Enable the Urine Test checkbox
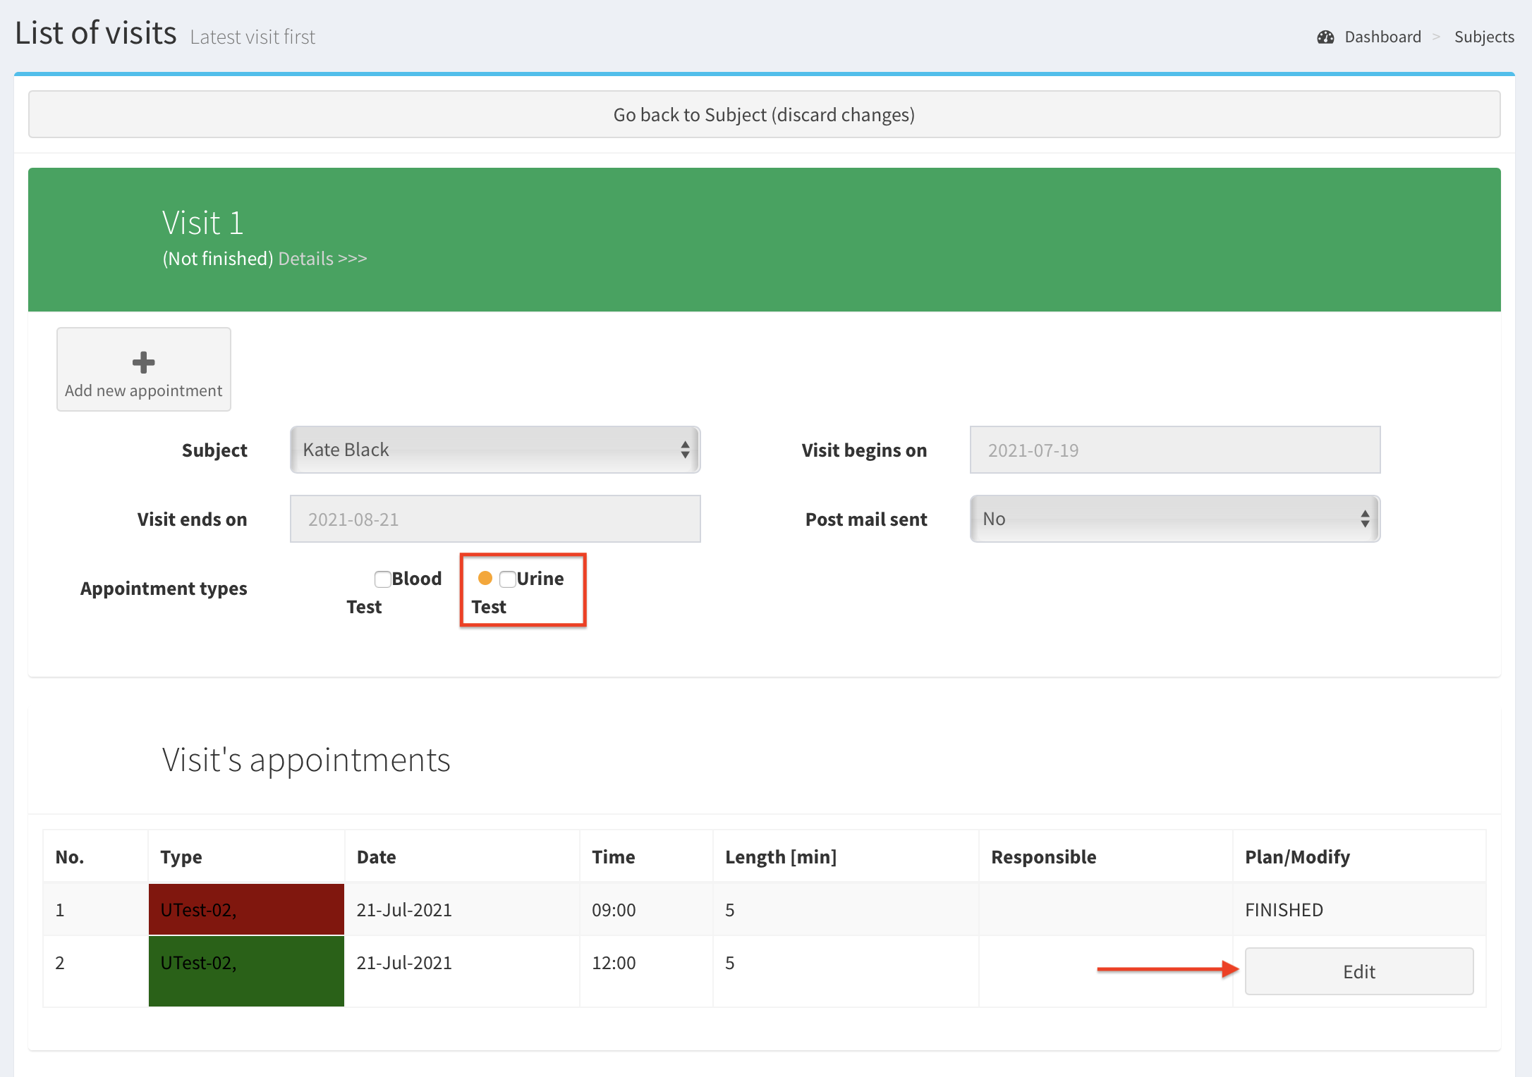Image resolution: width=1532 pixels, height=1077 pixels. pyautogui.click(x=507, y=579)
